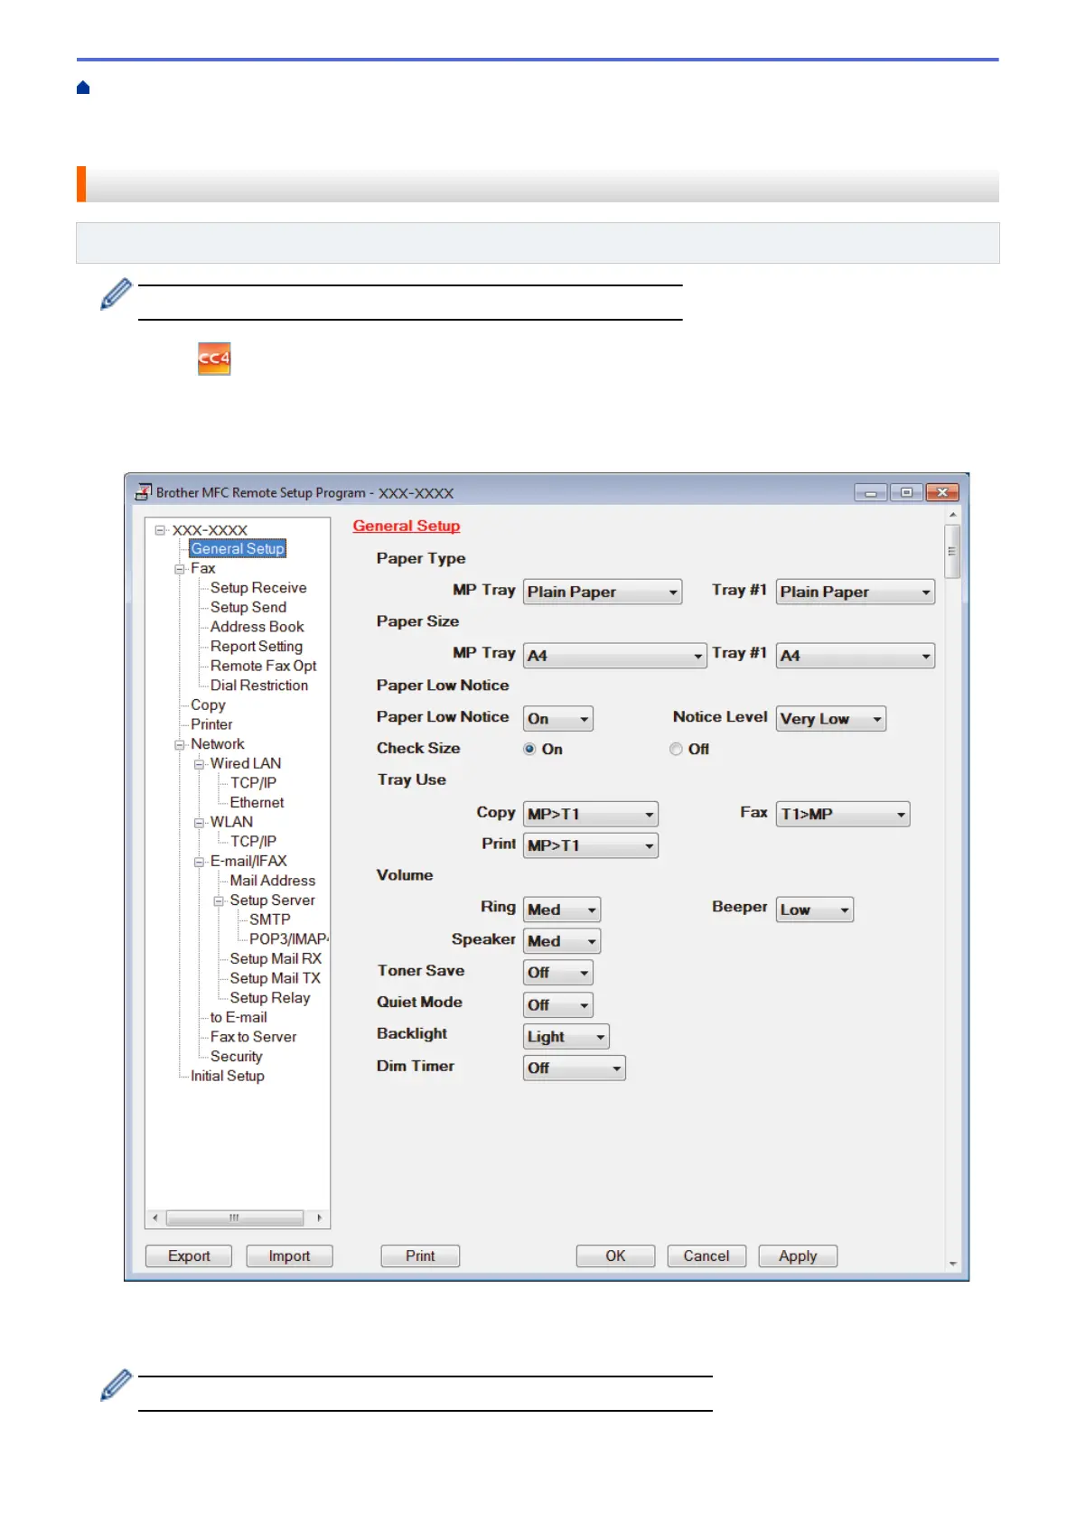This screenshot has width=1076, height=1521.
Task: Click the Print button
Action: tap(420, 1256)
